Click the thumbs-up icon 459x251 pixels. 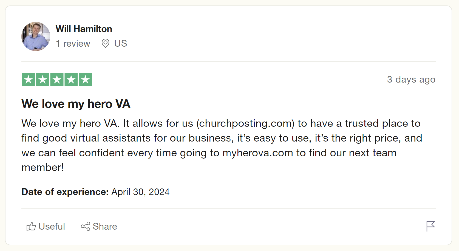point(31,226)
